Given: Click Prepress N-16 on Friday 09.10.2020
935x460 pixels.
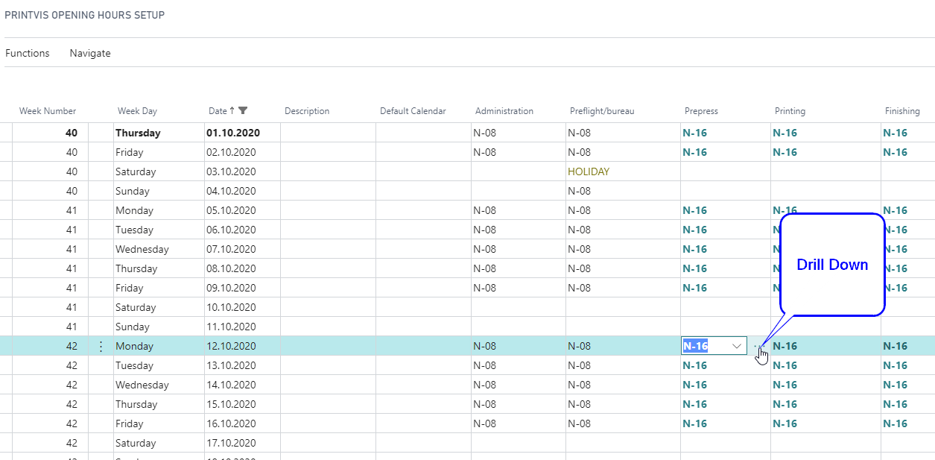Looking at the screenshot, I should [695, 288].
